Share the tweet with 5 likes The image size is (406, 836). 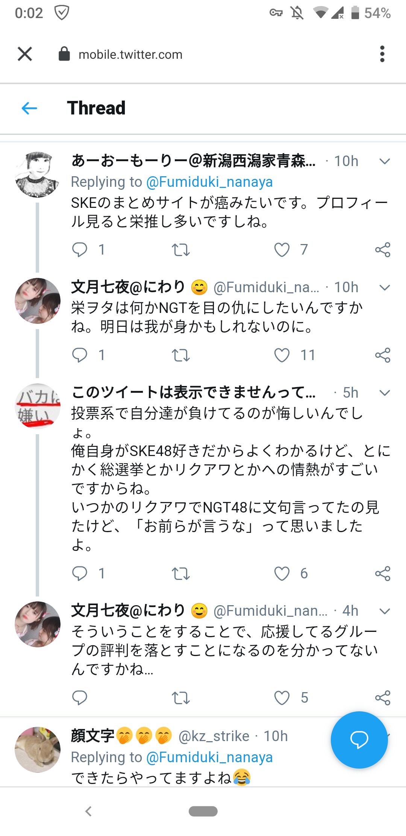click(383, 698)
